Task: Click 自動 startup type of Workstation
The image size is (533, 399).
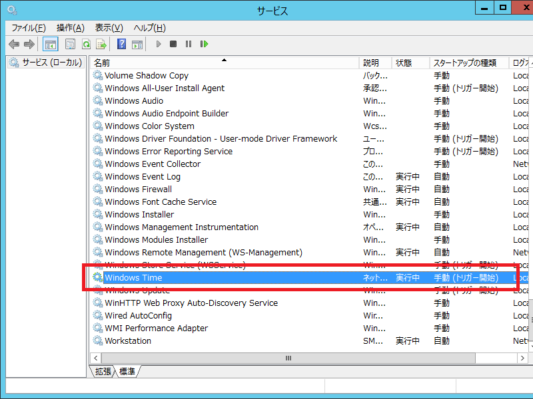Action: 442,340
